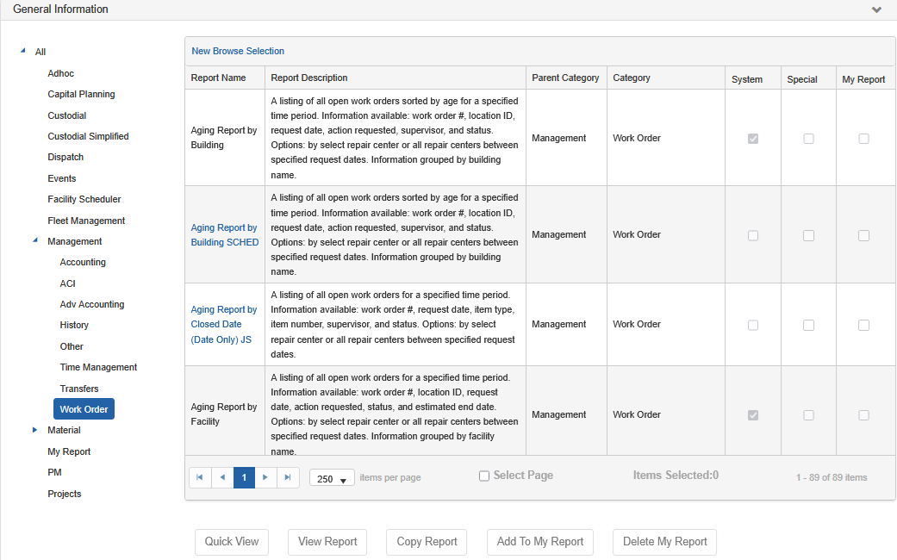
Task: Go to the previous page arrow
Action: [x=222, y=477]
